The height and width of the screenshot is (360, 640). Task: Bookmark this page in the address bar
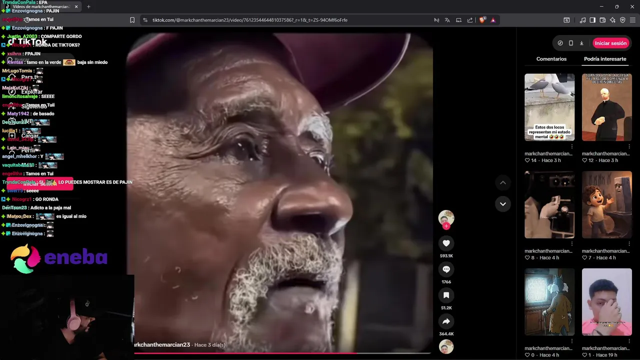[x=132, y=20]
